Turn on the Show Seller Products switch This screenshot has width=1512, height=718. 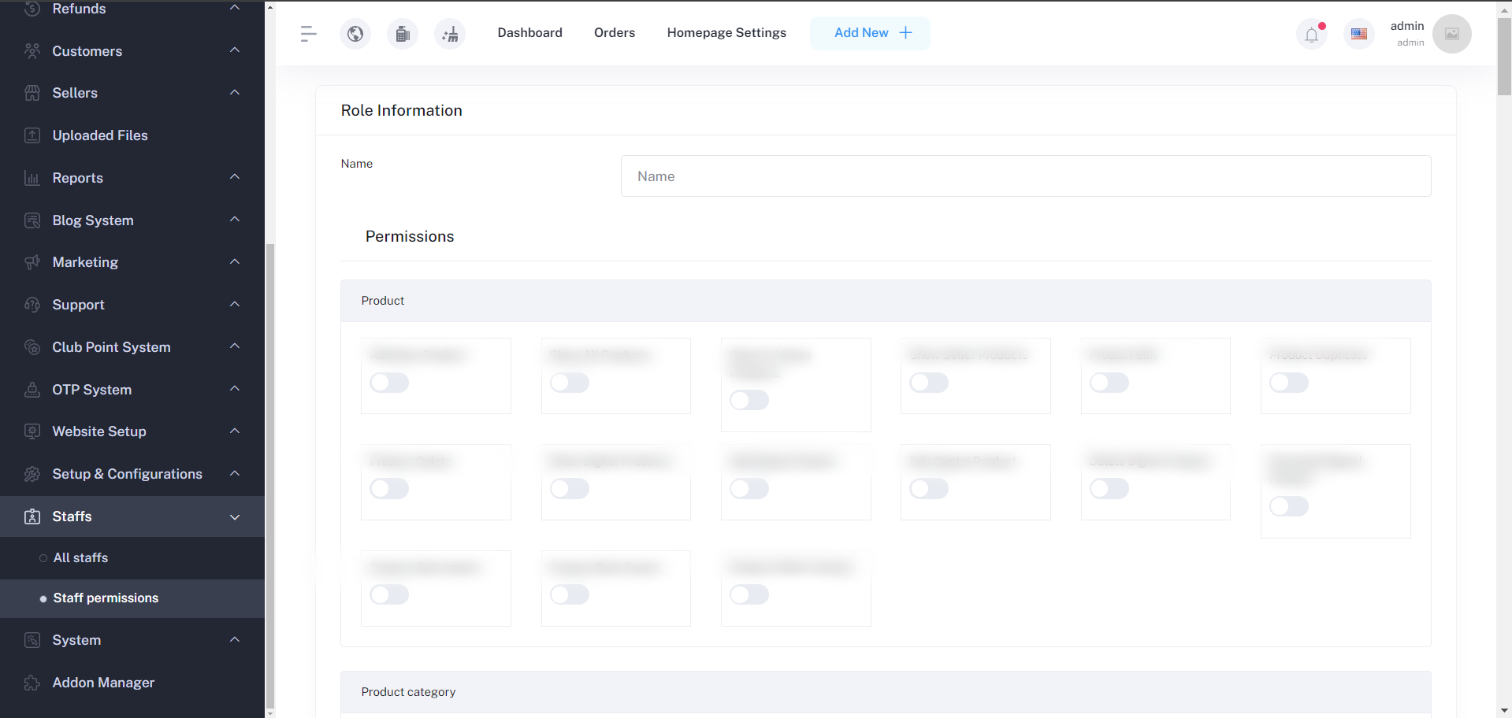click(929, 383)
